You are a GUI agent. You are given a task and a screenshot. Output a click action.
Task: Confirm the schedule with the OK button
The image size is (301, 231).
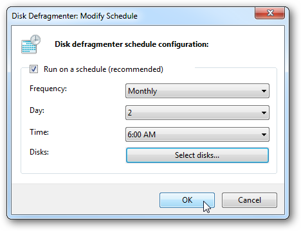[x=187, y=200]
